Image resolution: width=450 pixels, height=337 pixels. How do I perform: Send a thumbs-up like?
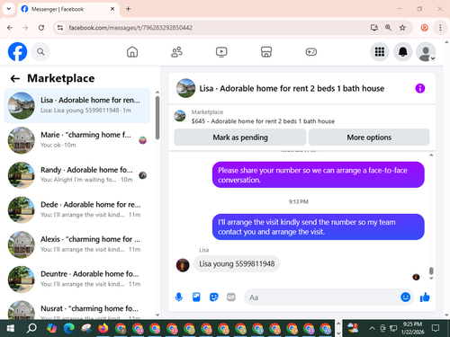click(x=425, y=297)
